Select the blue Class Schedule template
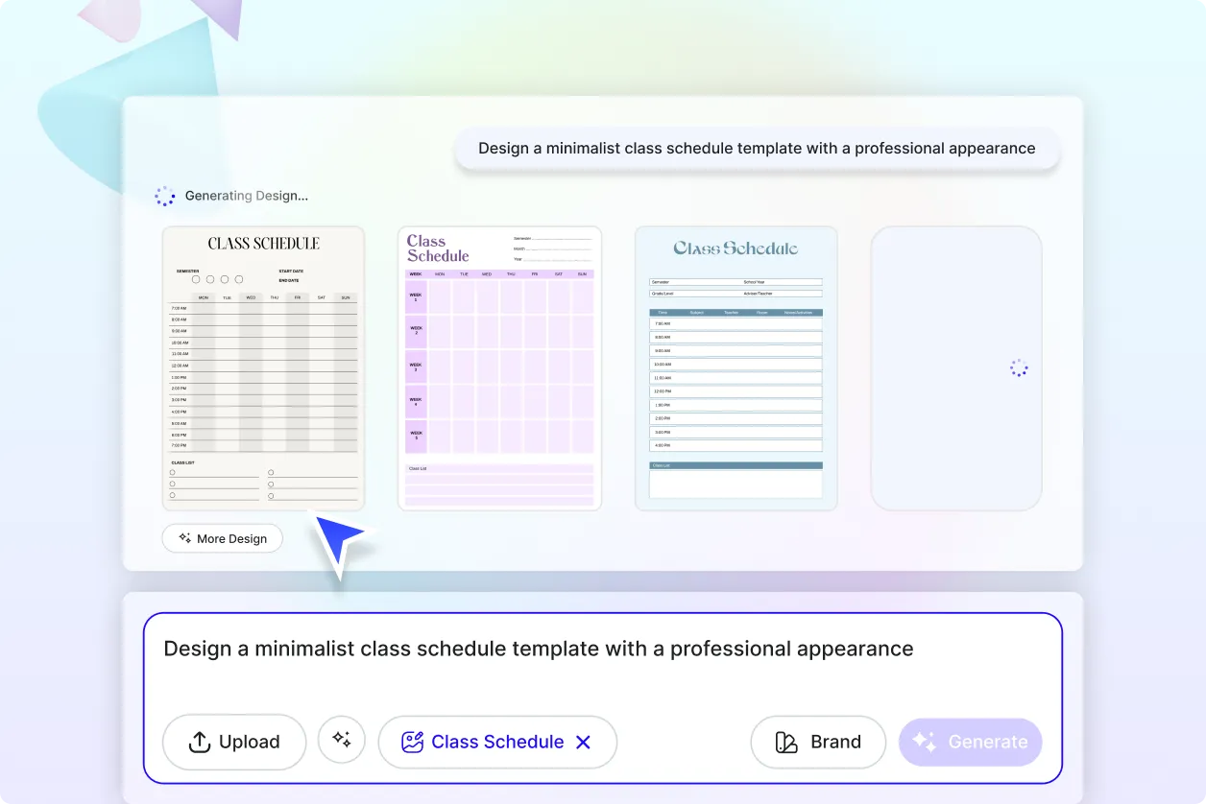The image size is (1206, 804). point(736,367)
